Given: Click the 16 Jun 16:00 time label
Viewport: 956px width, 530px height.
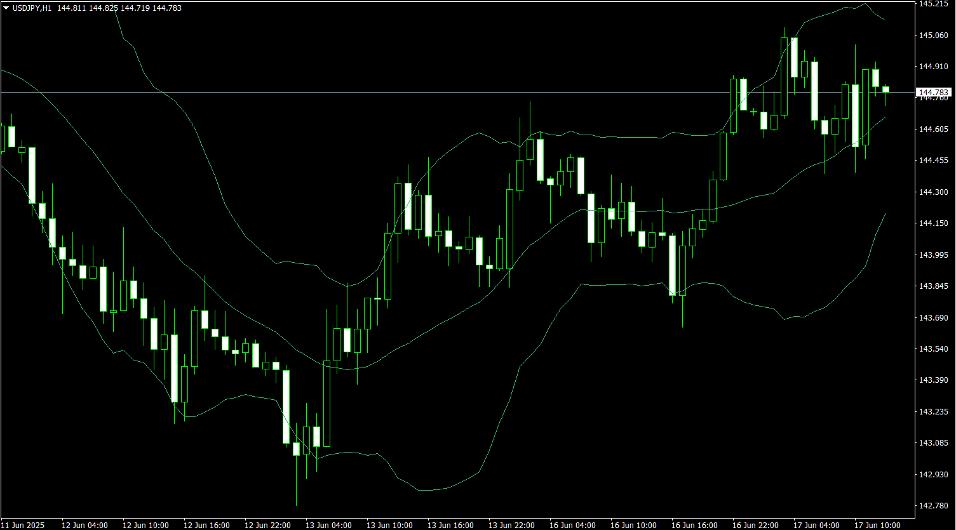Looking at the screenshot, I should point(694,526).
